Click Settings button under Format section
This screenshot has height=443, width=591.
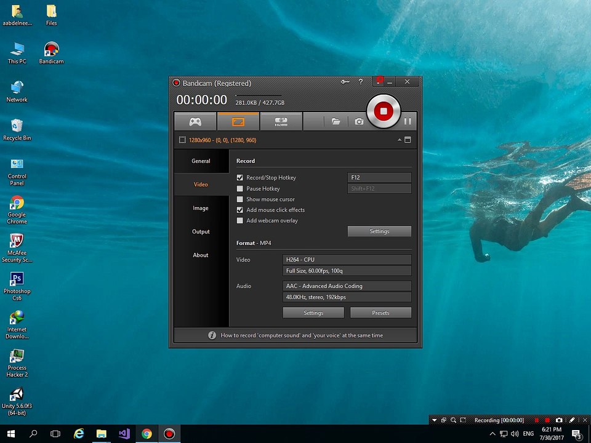click(313, 313)
